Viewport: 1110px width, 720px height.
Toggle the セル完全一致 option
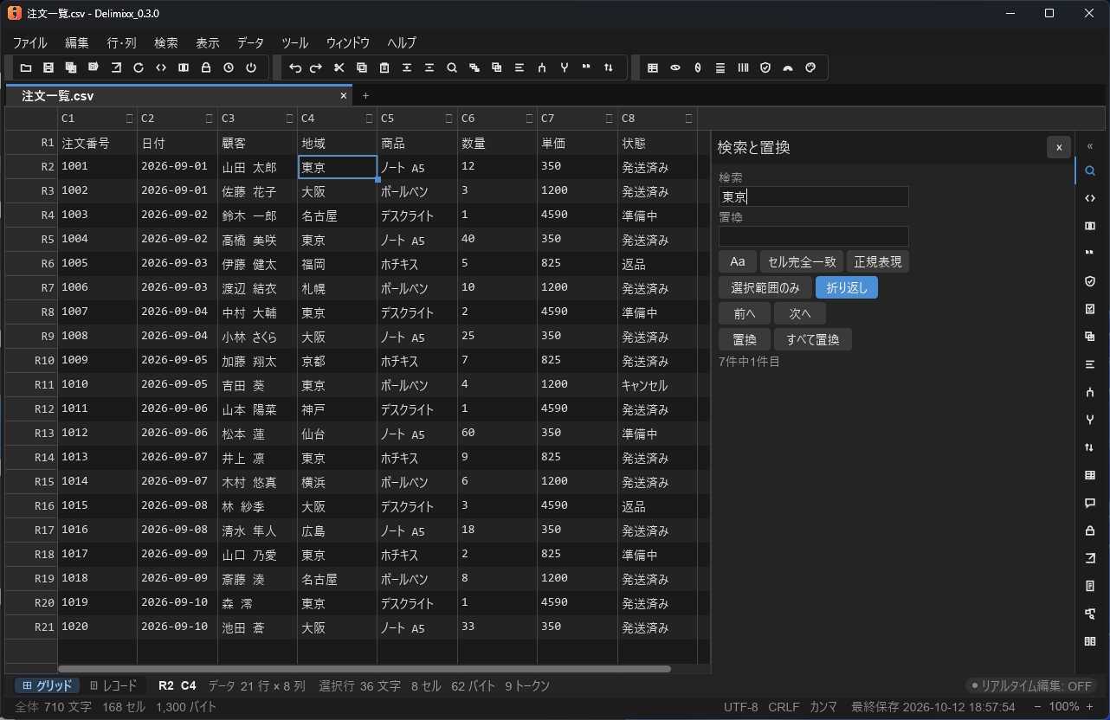click(801, 261)
